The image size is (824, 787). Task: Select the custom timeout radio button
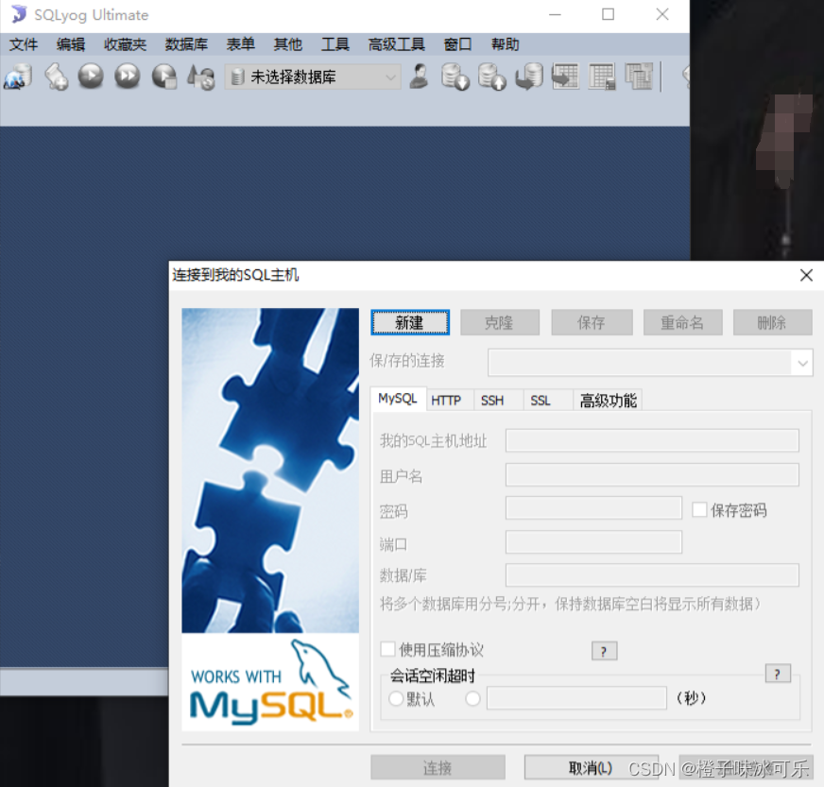click(473, 699)
